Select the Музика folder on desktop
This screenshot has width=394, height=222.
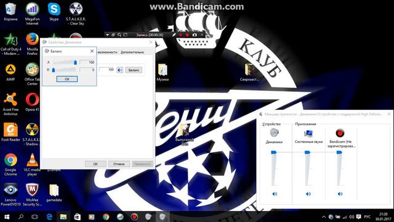[163, 73]
